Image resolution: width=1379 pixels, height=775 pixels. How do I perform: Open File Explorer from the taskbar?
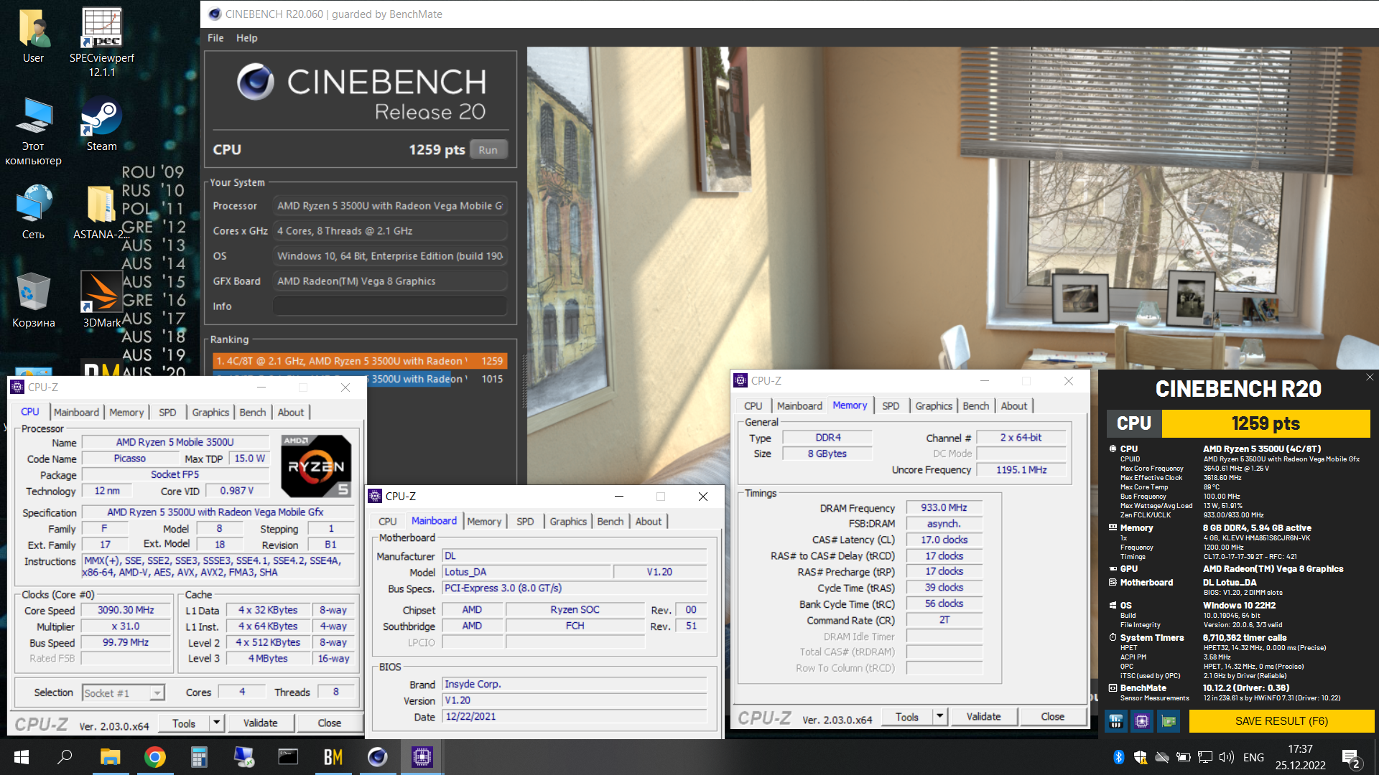(x=110, y=757)
